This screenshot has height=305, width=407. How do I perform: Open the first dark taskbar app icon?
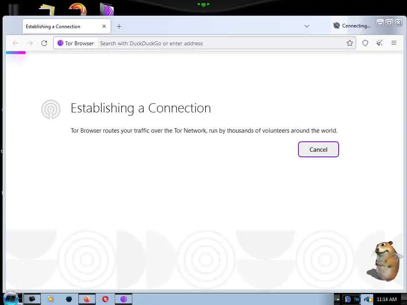[x=32, y=299]
